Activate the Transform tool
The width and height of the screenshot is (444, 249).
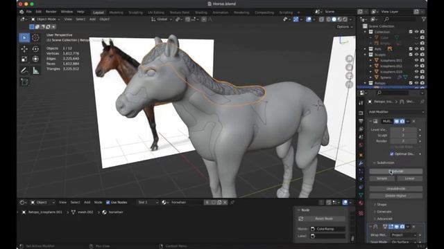coord(35,59)
